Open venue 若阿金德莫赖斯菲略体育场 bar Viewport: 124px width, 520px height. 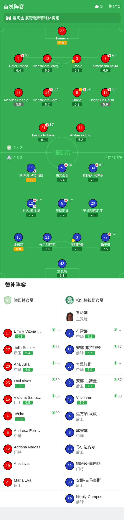[62, 18]
